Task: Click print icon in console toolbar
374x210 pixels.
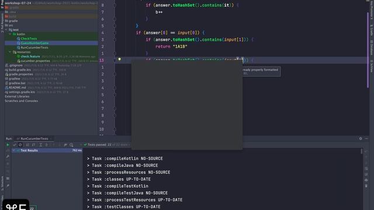Action: 366,180
